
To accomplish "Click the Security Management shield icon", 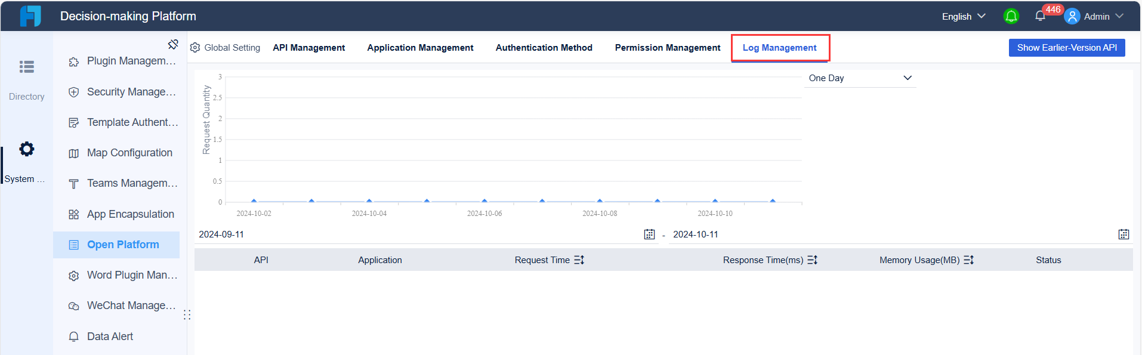I will 74,92.
